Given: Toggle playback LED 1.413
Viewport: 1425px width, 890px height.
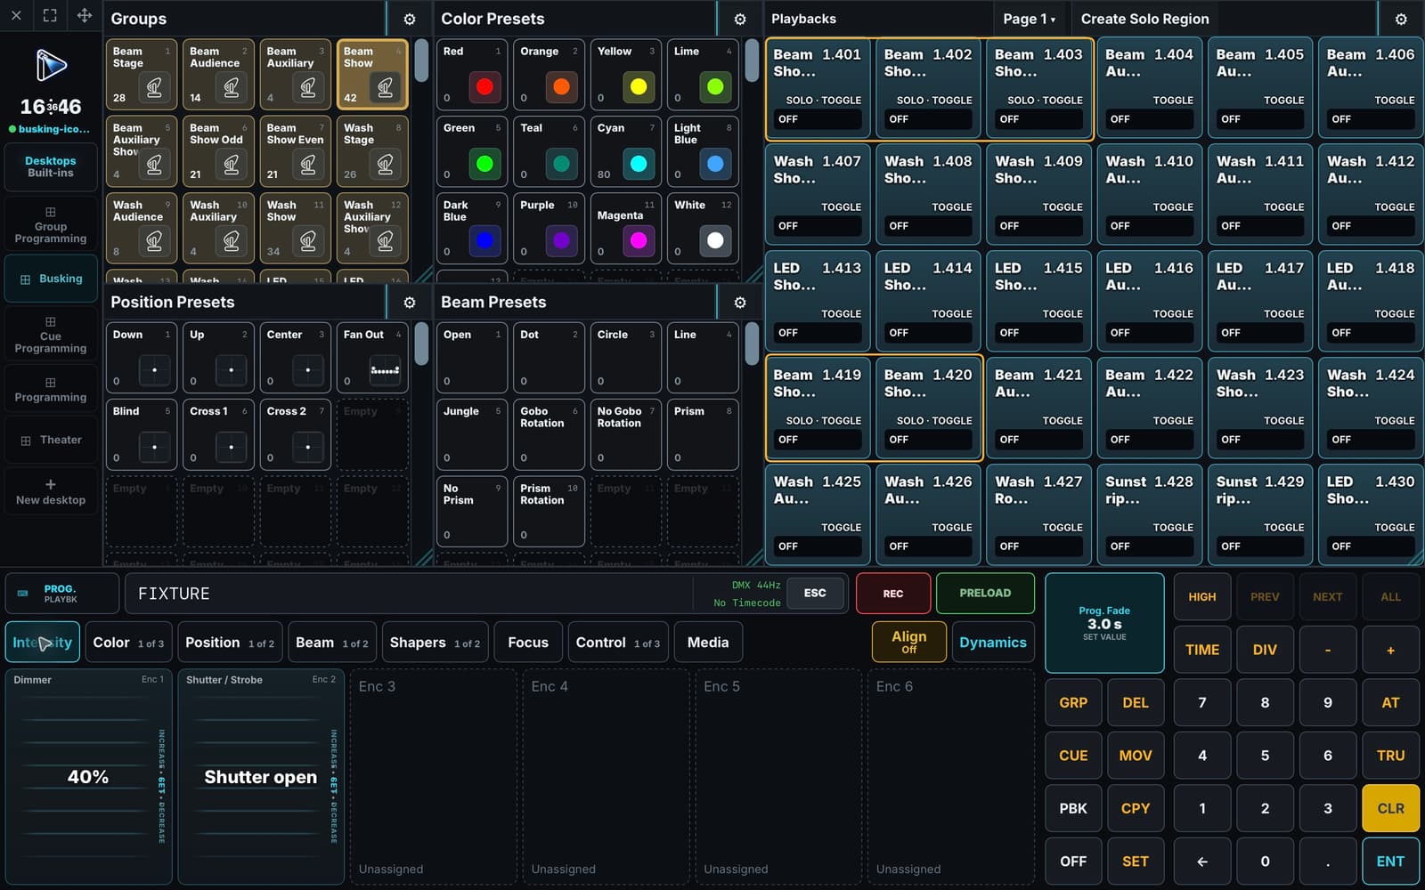Looking at the screenshot, I should click(x=818, y=302).
